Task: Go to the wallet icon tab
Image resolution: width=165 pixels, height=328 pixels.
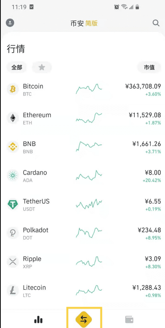Action: 129,319
